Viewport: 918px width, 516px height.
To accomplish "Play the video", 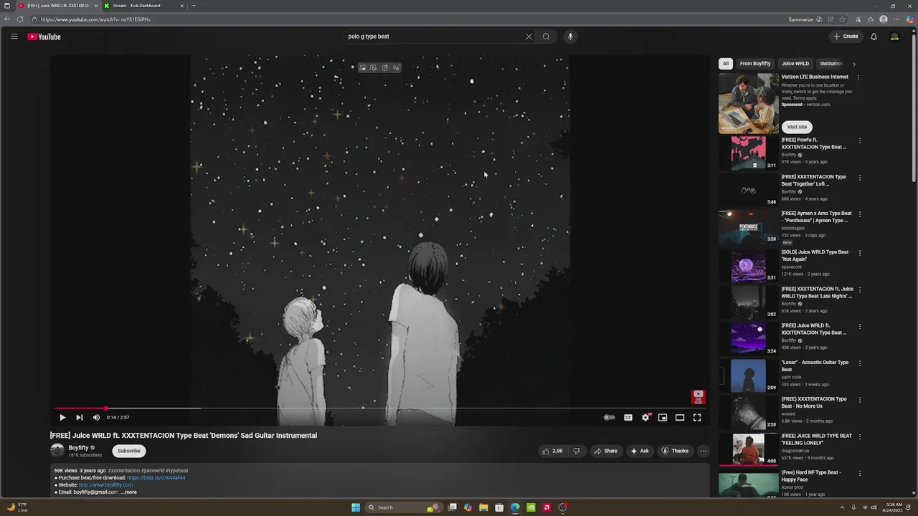I will 62,417.
